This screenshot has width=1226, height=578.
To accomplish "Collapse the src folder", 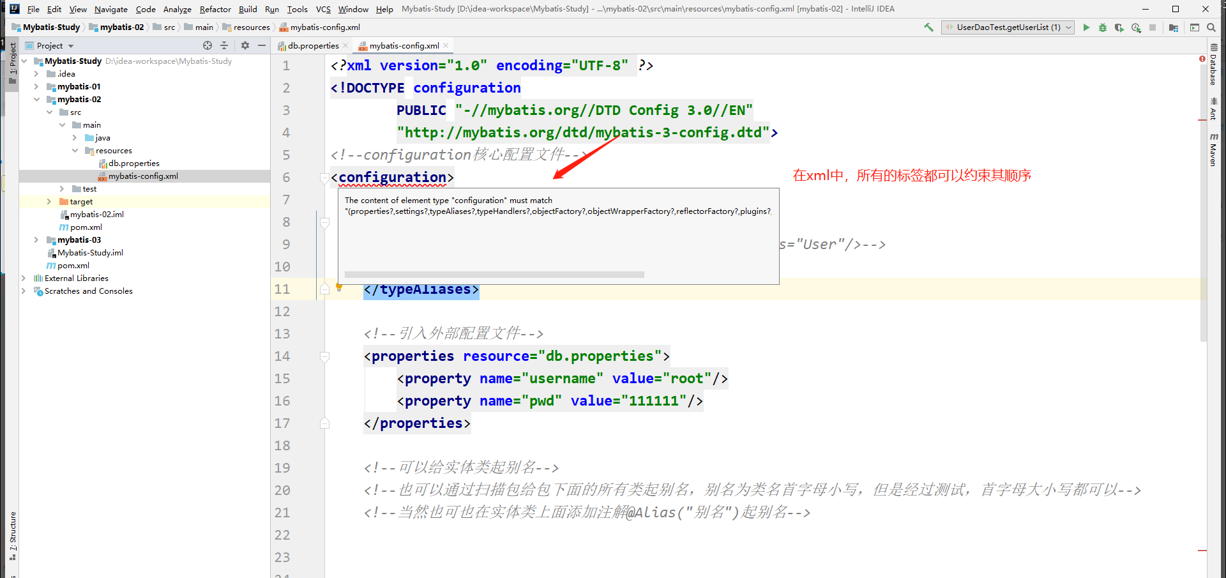I will 49,112.
